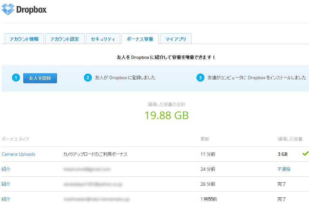Click the text 友達がコンピュータに Dropbox をインストールしました
Screen dimensions: 309x203
(x=257, y=78)
